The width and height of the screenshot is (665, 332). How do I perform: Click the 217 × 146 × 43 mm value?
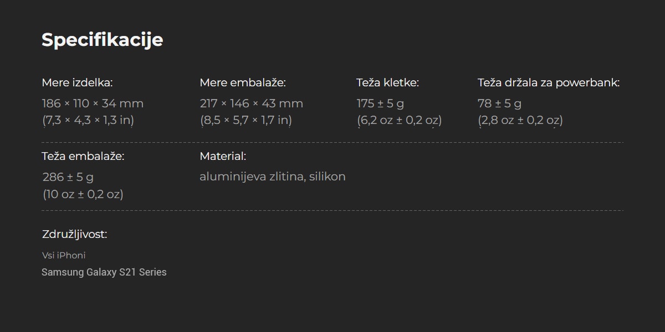point(252,103)
